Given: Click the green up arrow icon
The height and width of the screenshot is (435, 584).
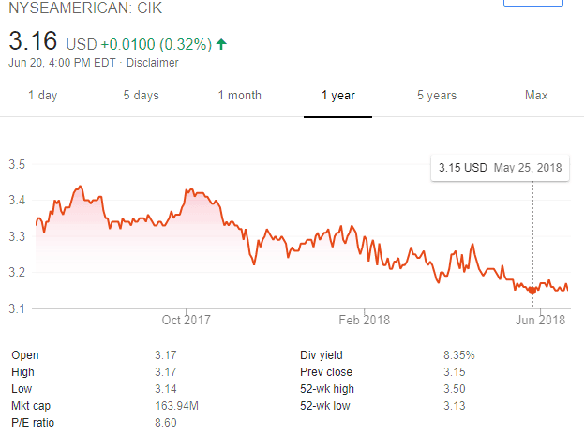Looking at the screenshot, I should pyautogui.click(x=220, y=44).
